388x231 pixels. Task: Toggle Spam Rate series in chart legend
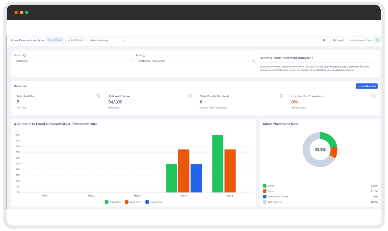pyautogui.click(x=154, y=202)
